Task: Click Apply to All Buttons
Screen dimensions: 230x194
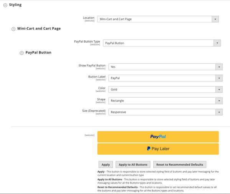Action: 133,164
